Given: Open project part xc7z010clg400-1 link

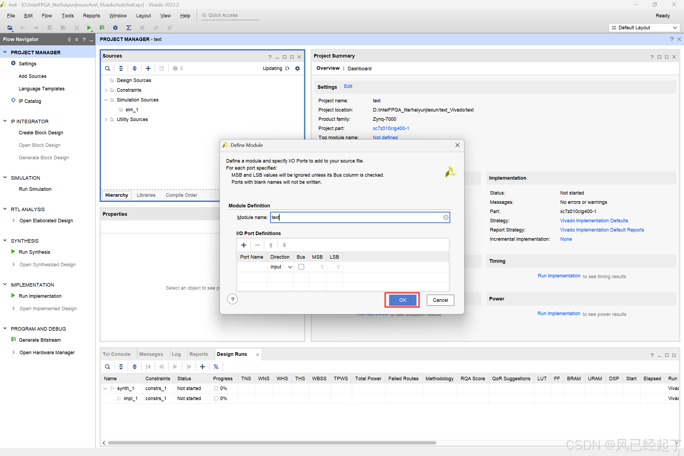Looking at the screenshot, I should 391,128.
